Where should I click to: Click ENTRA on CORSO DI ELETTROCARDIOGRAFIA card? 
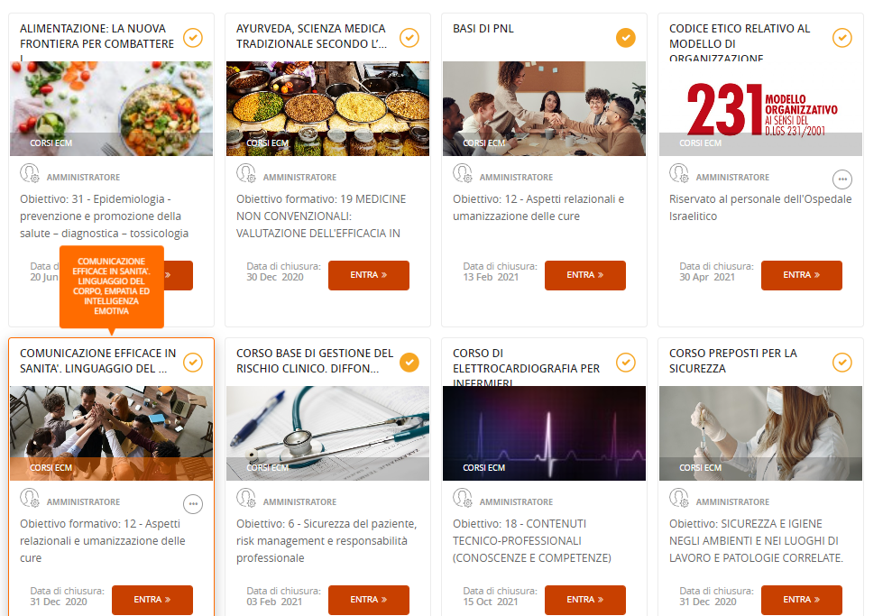point(584,600)
